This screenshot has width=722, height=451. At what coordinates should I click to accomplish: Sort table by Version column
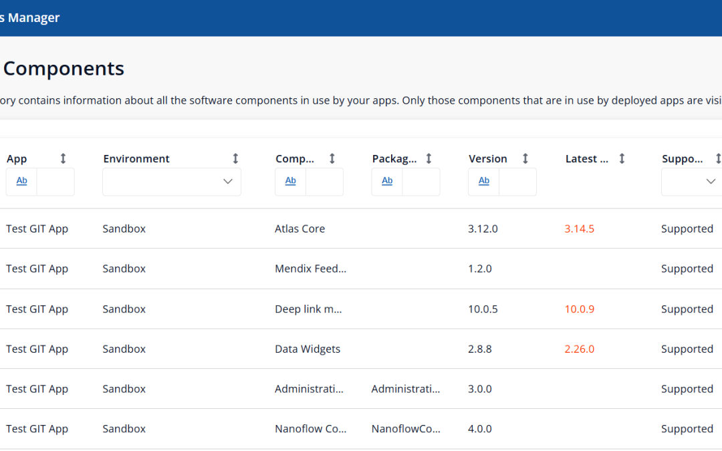tap(525, 158)
